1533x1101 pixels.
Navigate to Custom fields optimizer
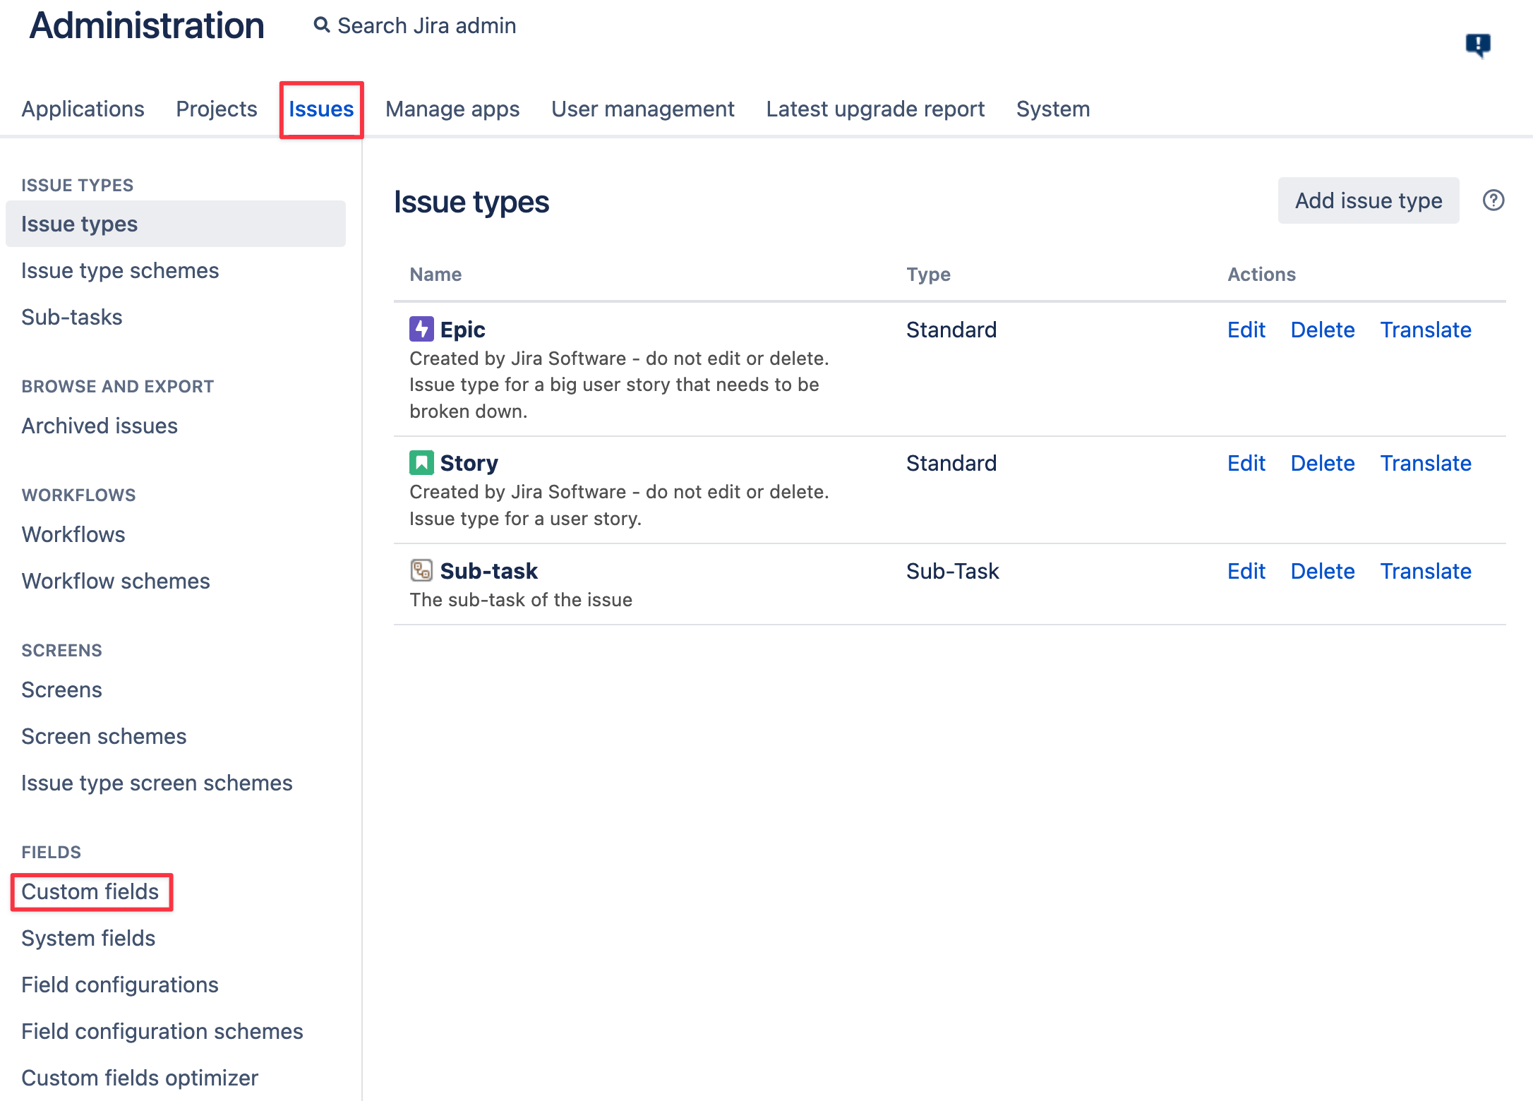138,1078
